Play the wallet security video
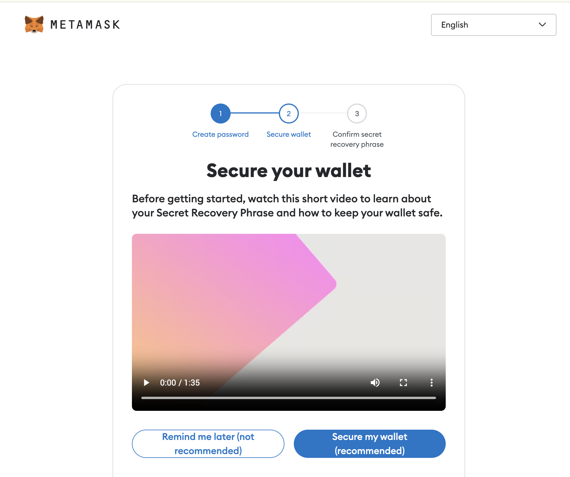Image resolution: width=570 pixels, height=477 pixels. (x=146, y=383)
